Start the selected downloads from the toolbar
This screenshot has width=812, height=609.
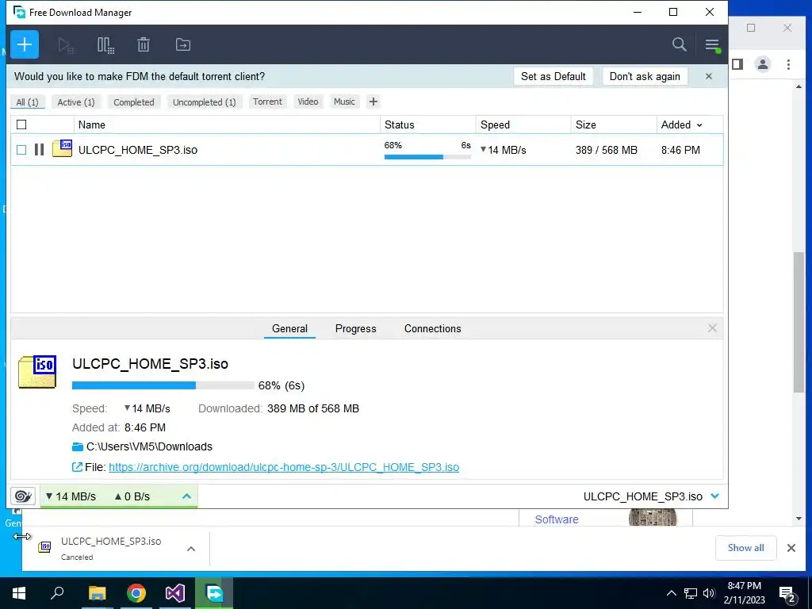pyautogui.click(x=66, y=45)
